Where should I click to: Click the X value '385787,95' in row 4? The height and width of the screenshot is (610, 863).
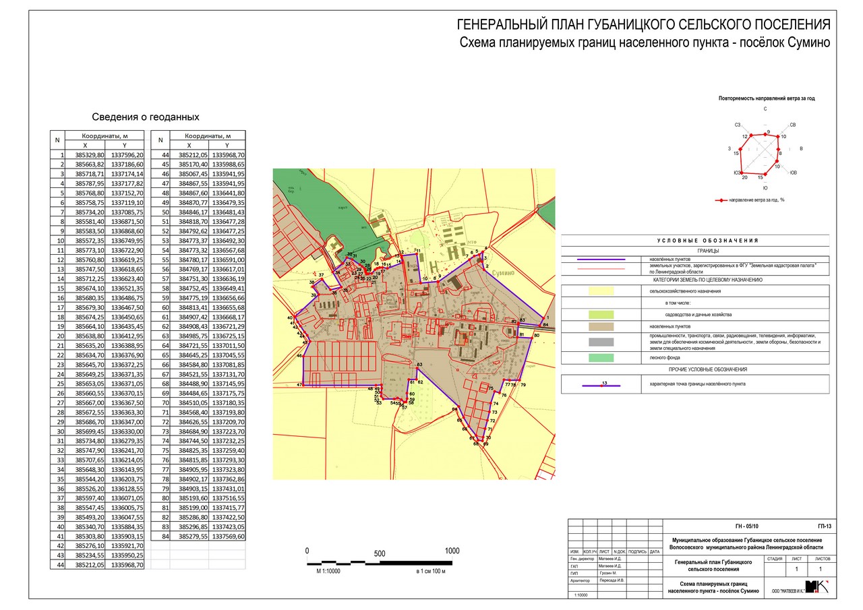click(90, 182)
